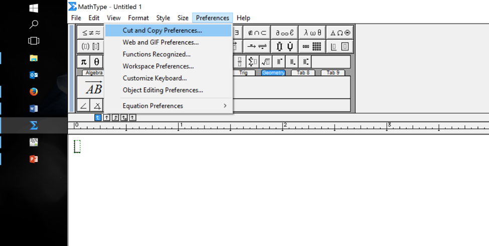Click the empty equation slot in editor
Screen dimensions: 489x246
point(77,147)
